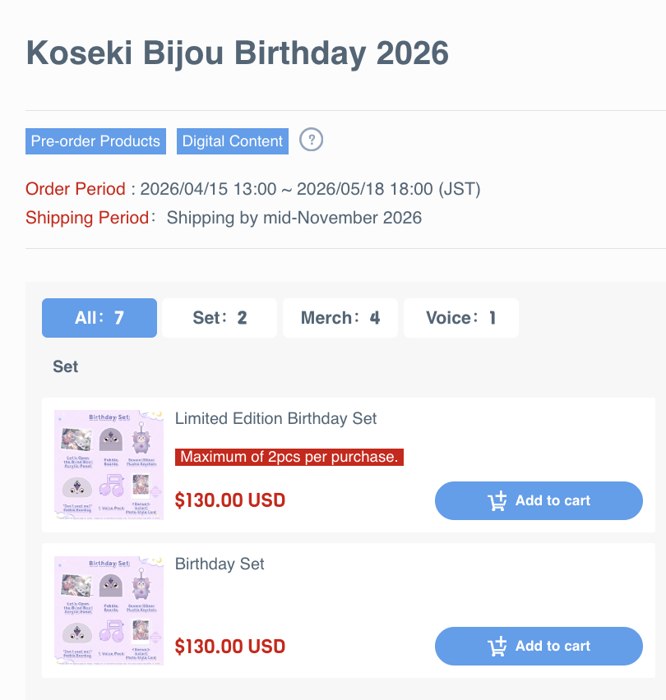This screenshot has width=666, height=700.
Task: Click the cart icon for Limited Edition set
Action: (497, 501)
